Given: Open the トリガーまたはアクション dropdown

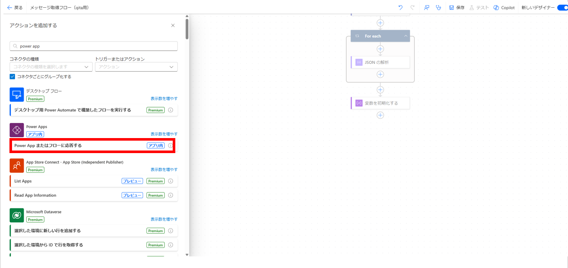Looking at the screenshot, I should [x=136, y=67].
